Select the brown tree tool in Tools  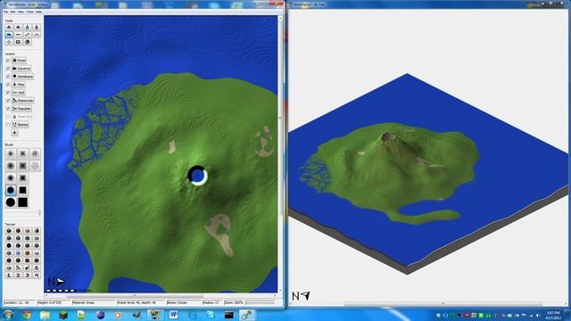(x=37, y=27)
